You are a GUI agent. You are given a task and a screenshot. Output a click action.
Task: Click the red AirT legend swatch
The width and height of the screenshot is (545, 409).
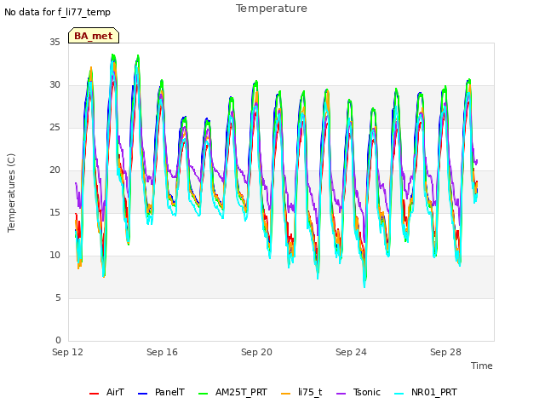[95, 394]
